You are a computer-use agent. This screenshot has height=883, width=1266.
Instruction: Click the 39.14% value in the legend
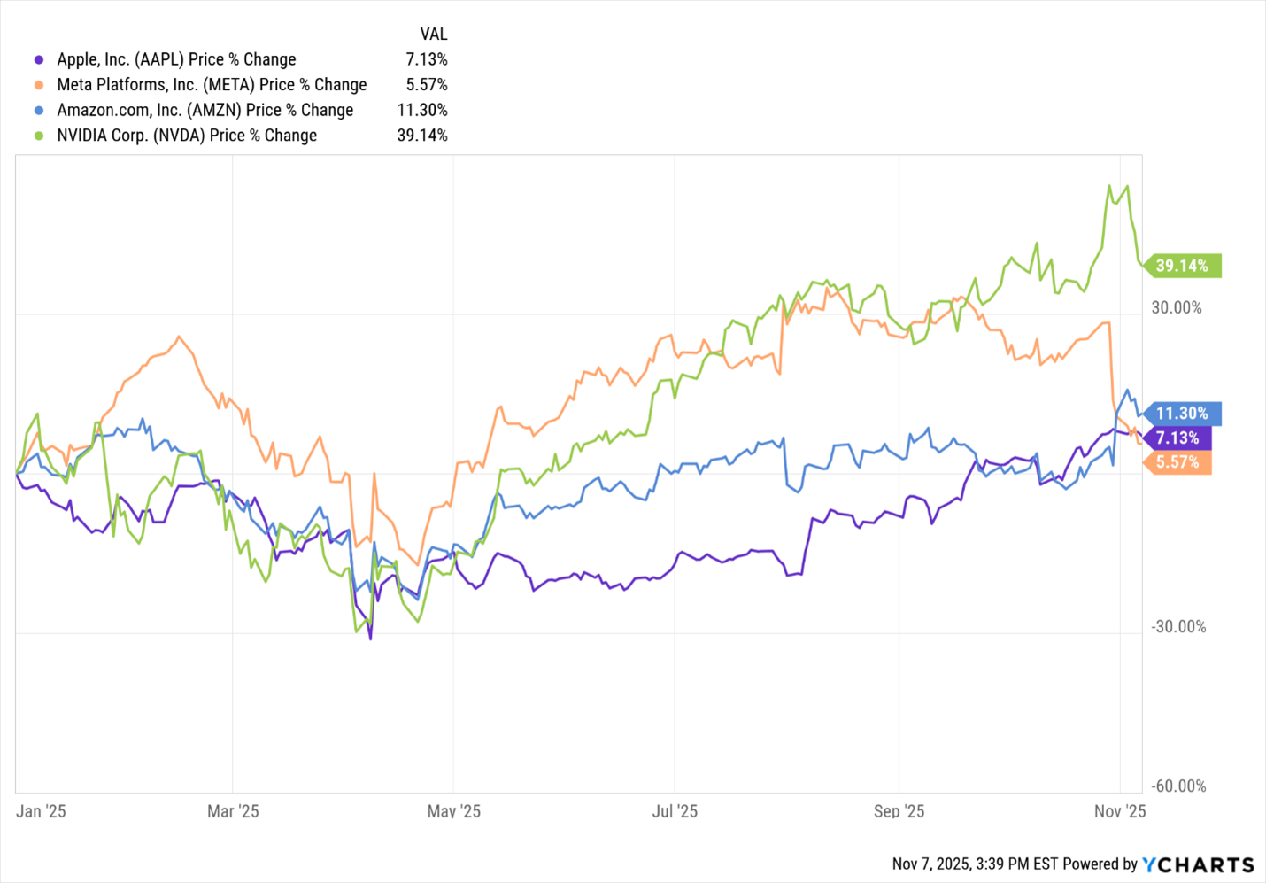pyautogui.click(x=422, y=136)
